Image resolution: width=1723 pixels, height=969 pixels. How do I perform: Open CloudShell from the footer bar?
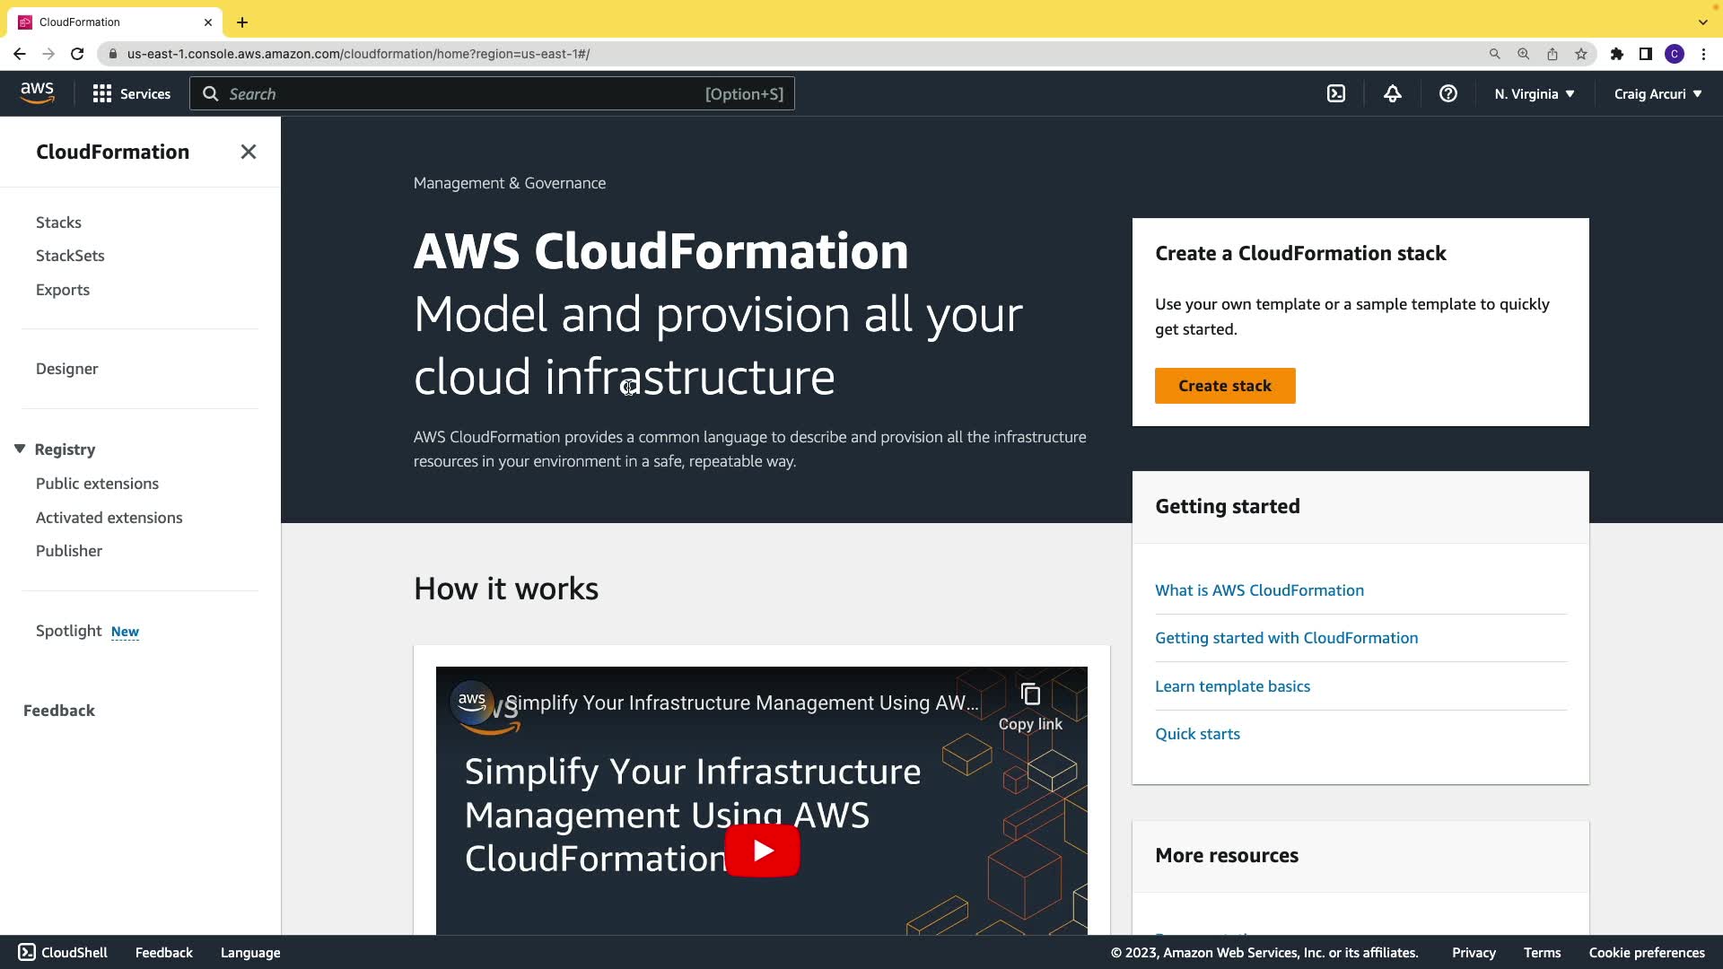click(x=63, y=953)
